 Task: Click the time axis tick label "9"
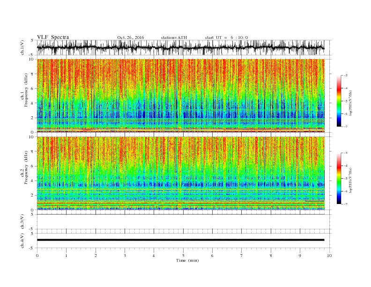[x=300, y=256]
